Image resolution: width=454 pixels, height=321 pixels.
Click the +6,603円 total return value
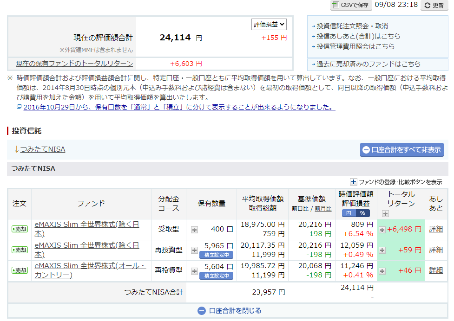tap(186, 64)
